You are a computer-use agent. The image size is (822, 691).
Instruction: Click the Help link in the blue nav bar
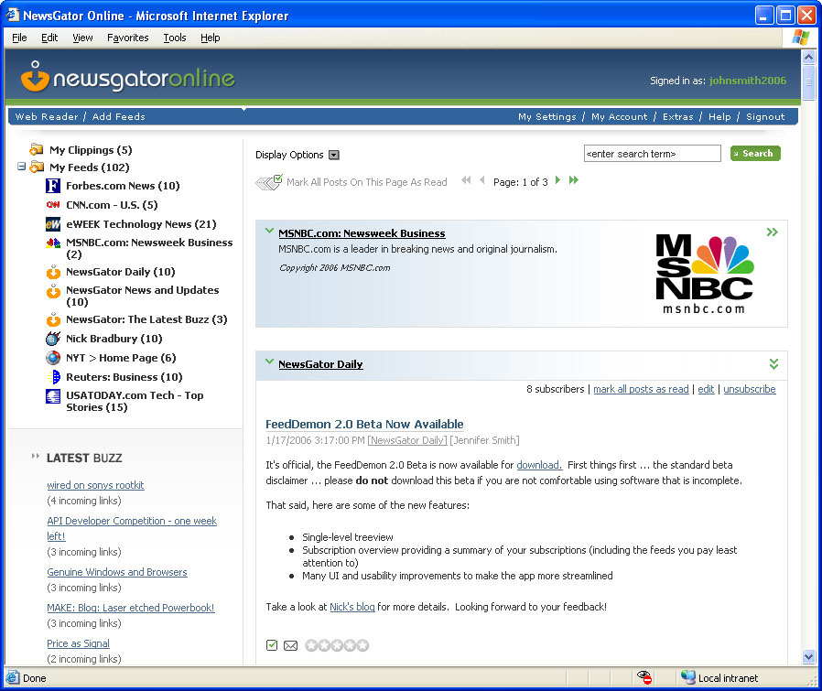pyautogui.click(x=719, y=116)
